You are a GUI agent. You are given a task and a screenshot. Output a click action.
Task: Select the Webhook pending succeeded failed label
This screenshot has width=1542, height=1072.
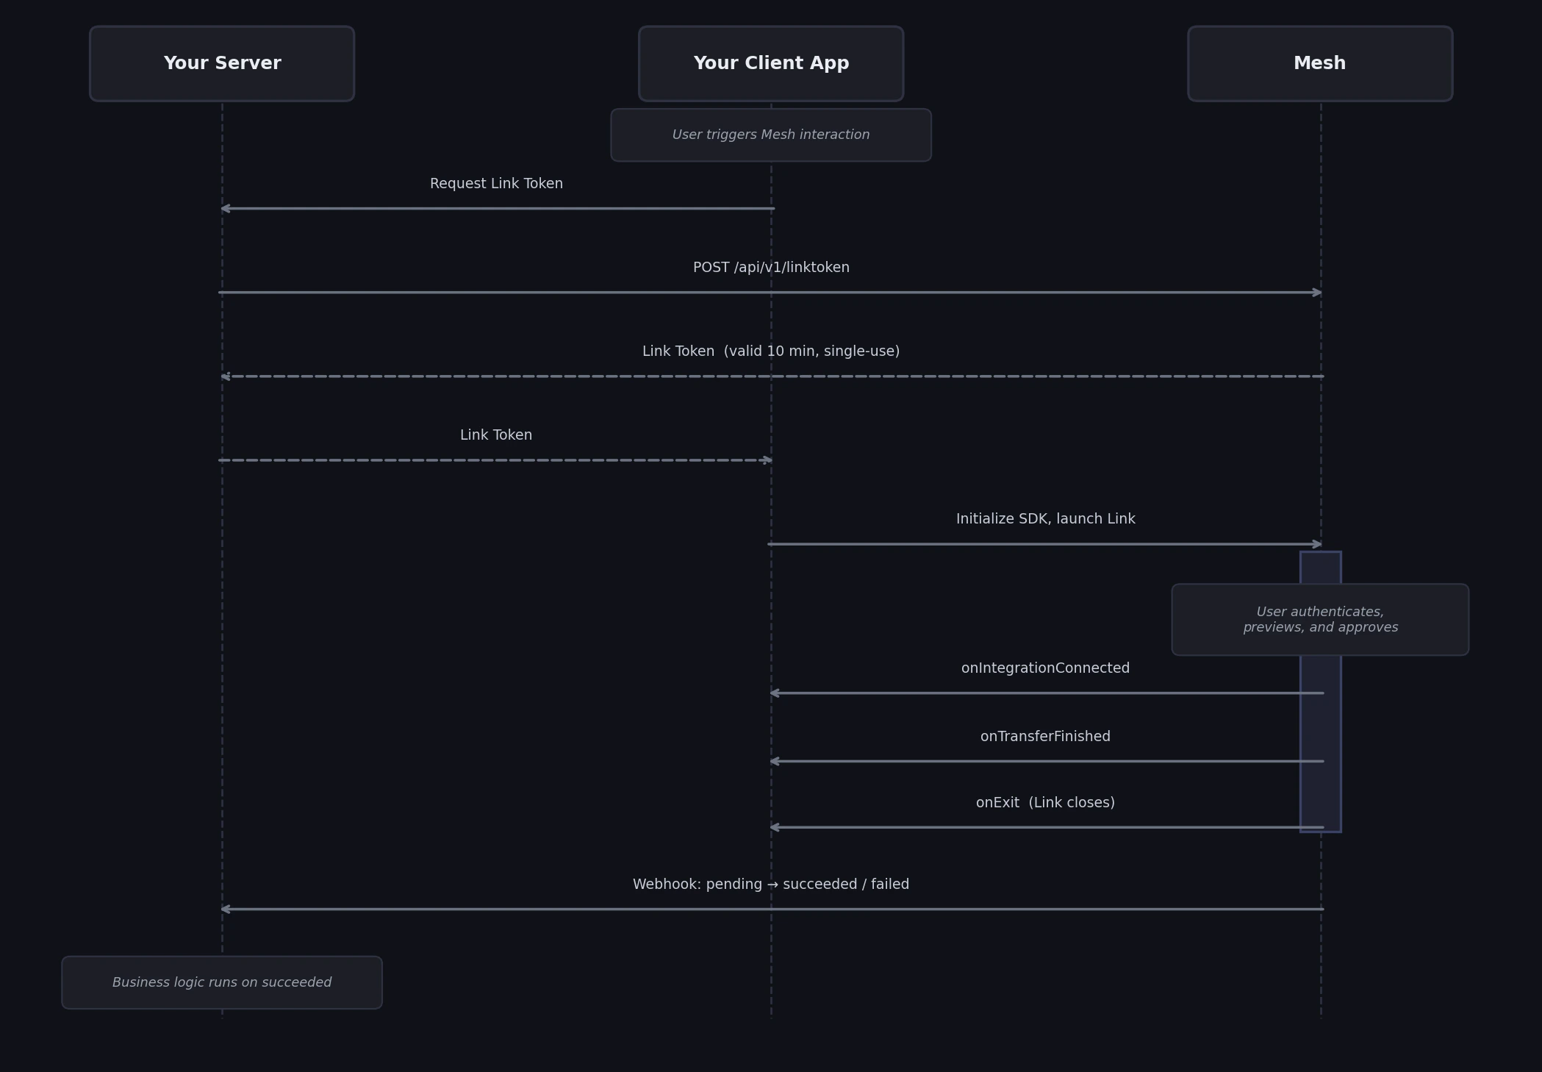tap(771, 885)
